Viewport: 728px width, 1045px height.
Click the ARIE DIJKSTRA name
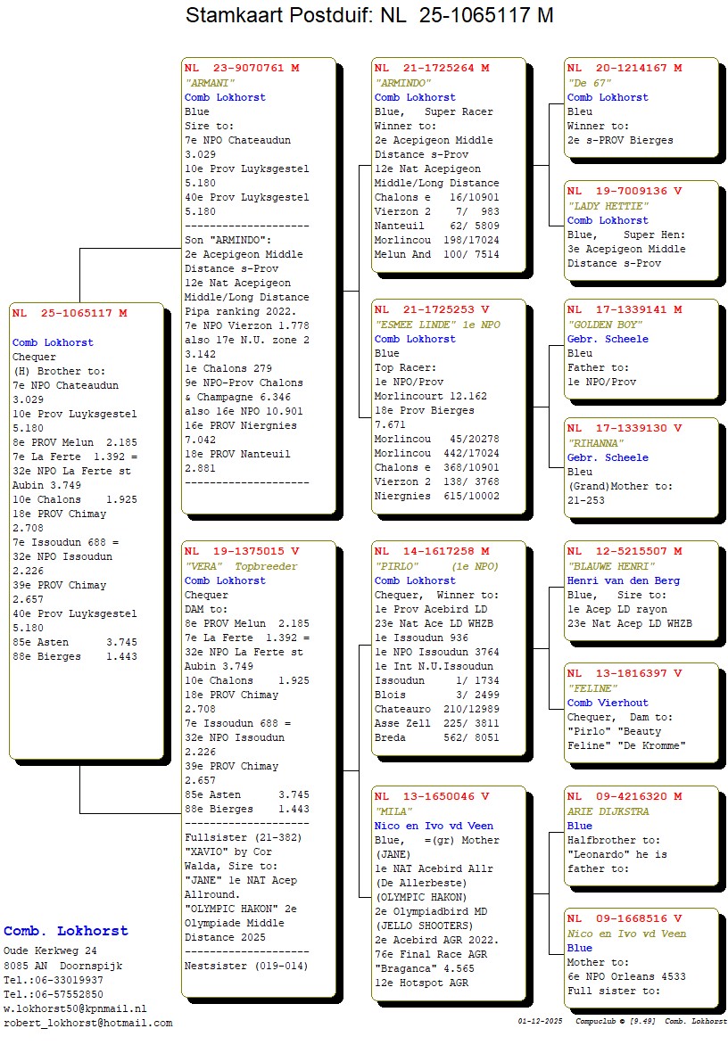pyautogui.click(x=608, y=811)
